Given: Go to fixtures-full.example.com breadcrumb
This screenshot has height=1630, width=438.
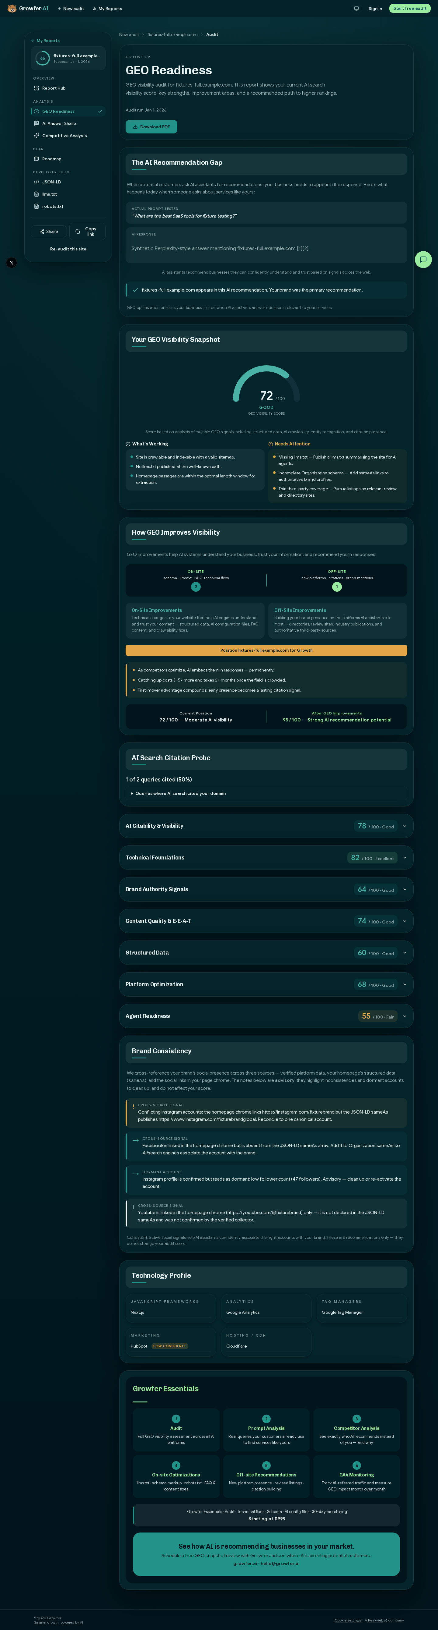Looking at the screenshot, I should point(172,35).
